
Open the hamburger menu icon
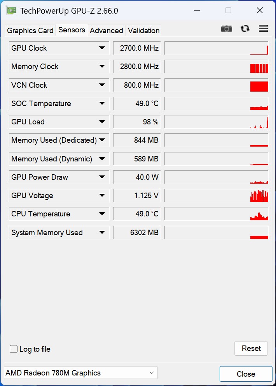(x=263, y=28)
